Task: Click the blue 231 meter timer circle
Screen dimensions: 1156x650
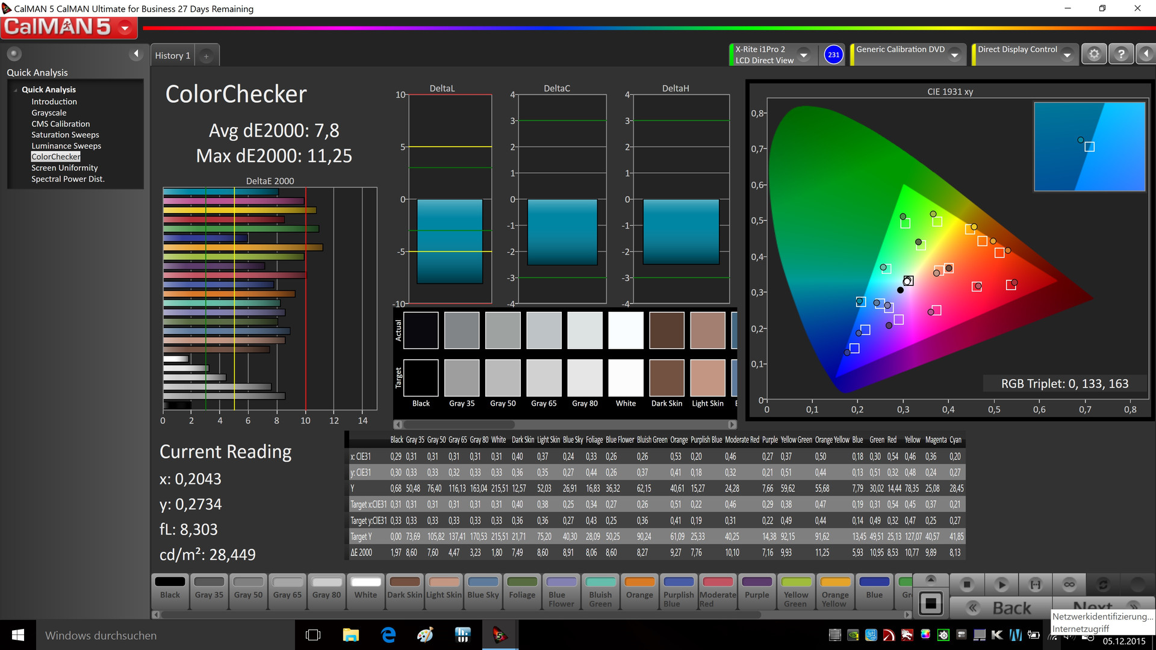Action: coord(833,55)
